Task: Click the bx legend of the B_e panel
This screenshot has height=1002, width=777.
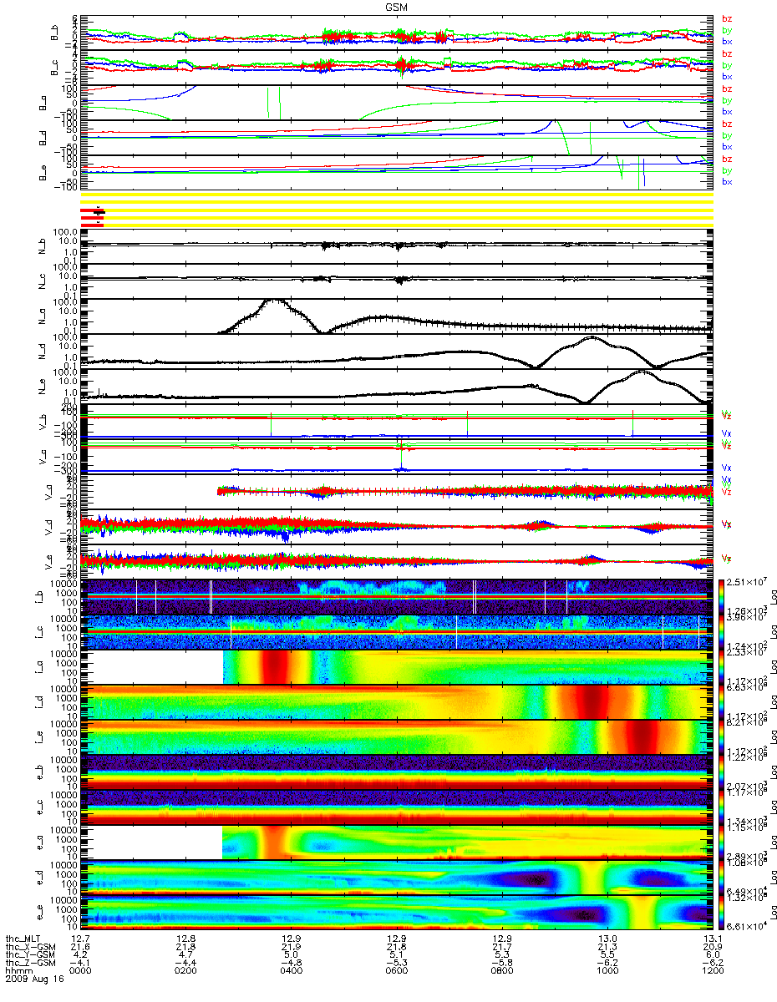Action: (727, 182)
